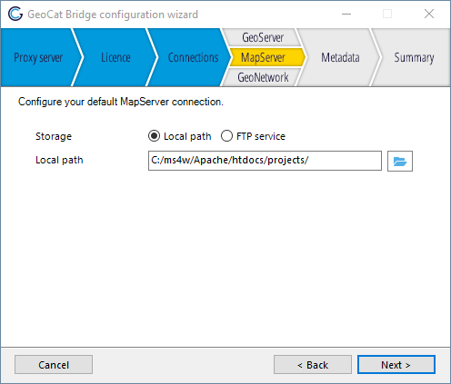Viewport: 451px width, 384px height.
Task: Click the Storage label text
Action: [54, 136]
